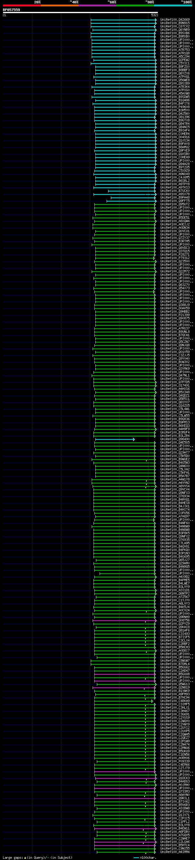Select hit label UniRef100_A4X9D2
The height and width of the screenshot is (860, 195).
(x=175, y=577)
